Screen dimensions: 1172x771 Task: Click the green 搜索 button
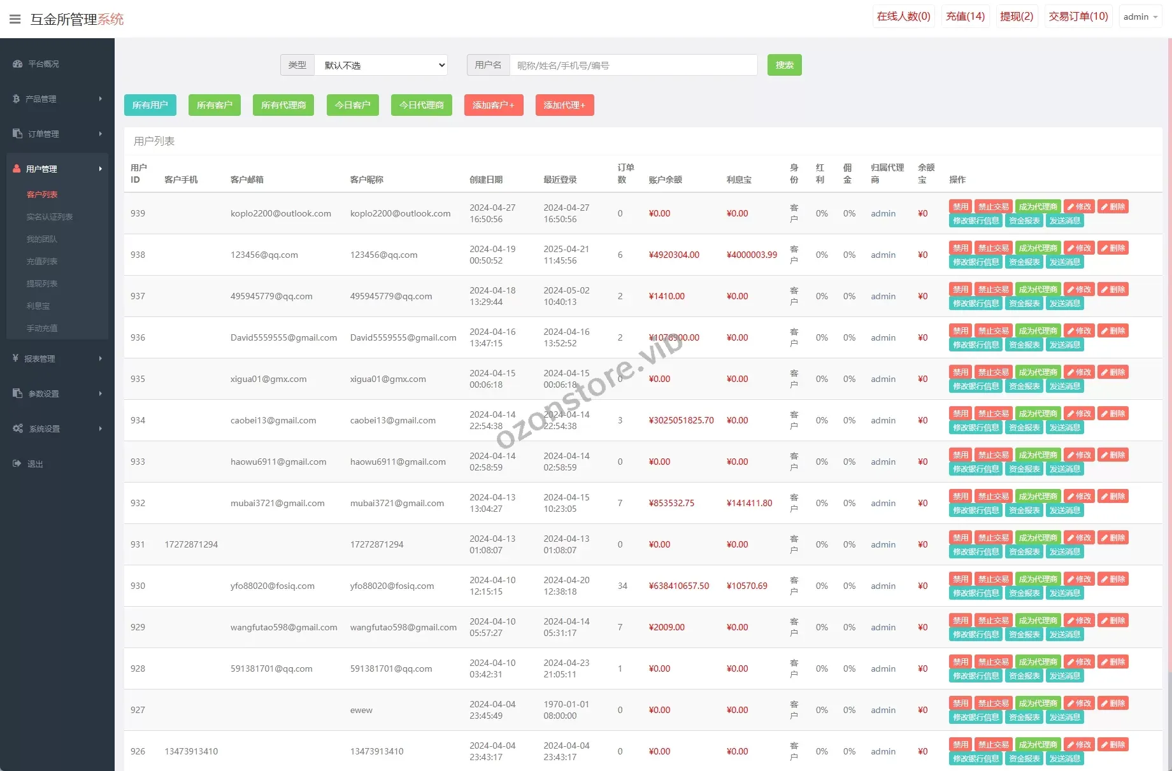click(784, 65)
